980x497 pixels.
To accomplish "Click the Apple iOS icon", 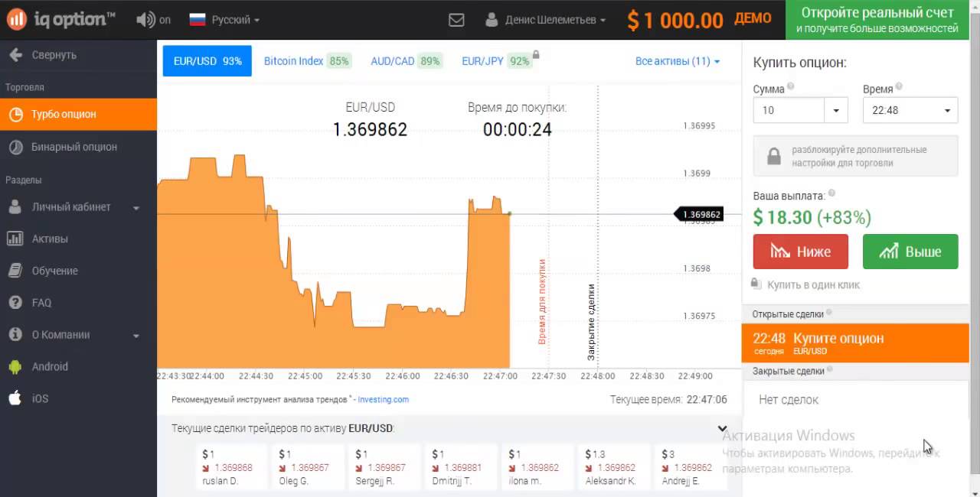I will [x=15, y=398].
